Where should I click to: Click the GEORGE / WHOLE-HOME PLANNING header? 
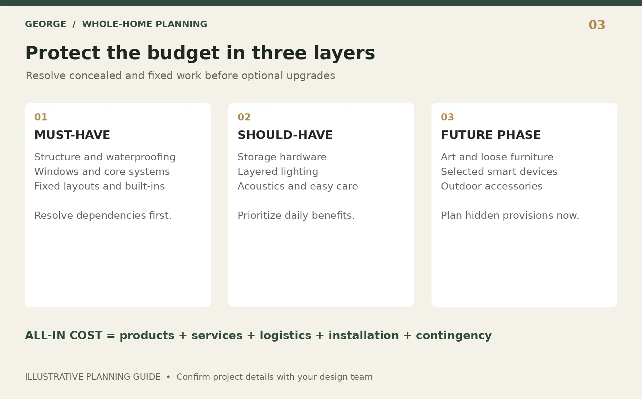point(116,24)
